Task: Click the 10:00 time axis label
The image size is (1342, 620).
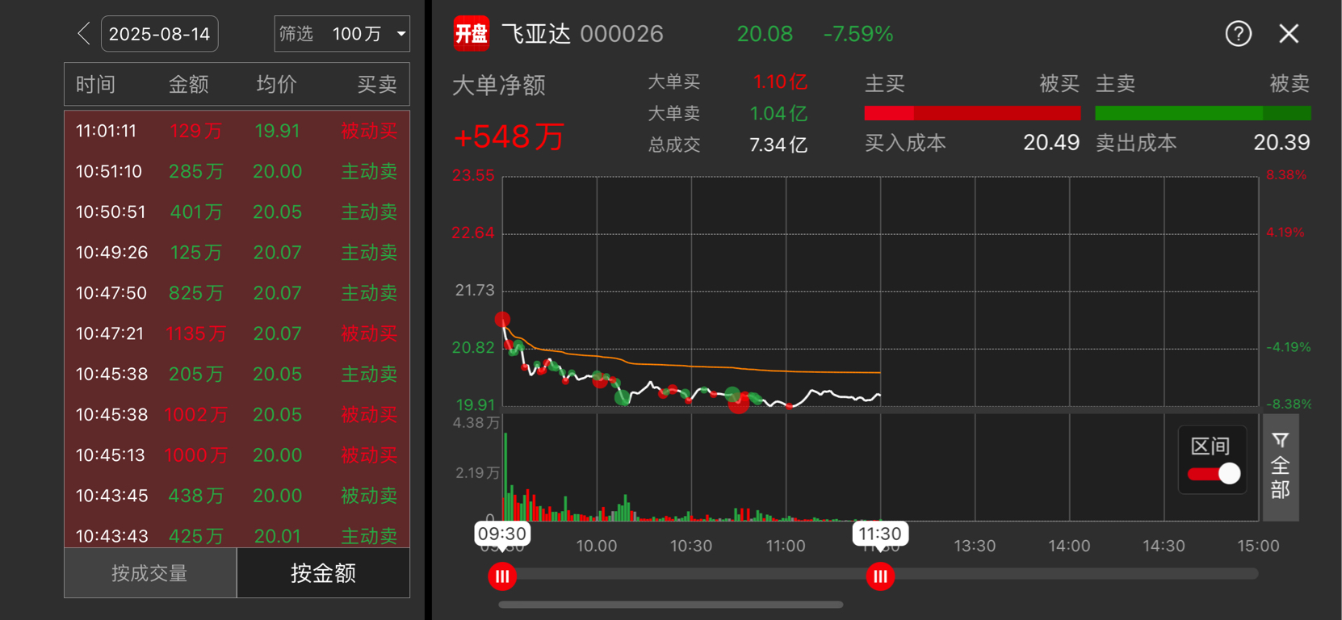Action: click(597, 547)
